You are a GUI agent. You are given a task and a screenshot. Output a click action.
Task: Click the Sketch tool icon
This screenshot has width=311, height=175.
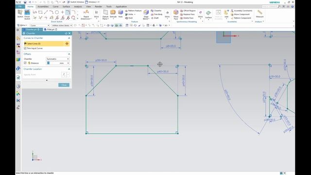(20, 13)
